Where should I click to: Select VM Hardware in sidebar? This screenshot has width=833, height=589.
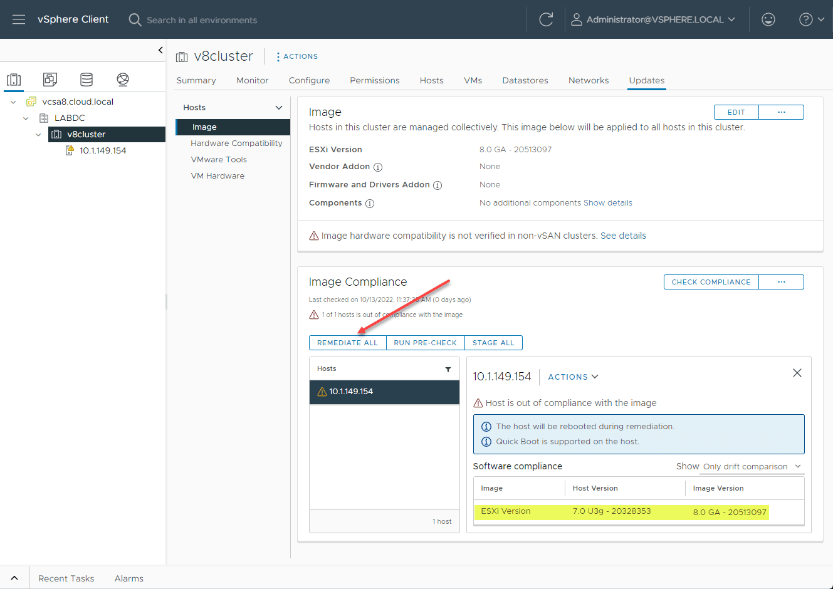(x=217, y=176)
